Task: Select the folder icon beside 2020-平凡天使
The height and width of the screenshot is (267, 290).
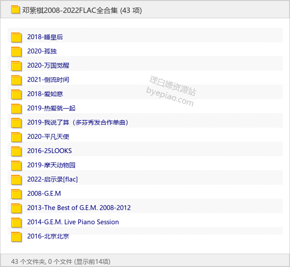Action: (17, 137)
